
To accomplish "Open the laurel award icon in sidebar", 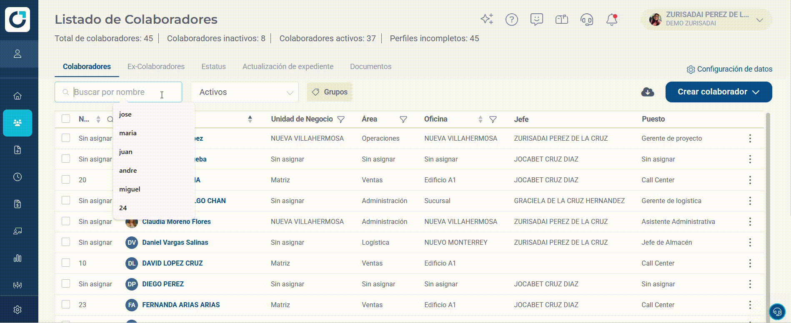I will click(x=18, y=285).
